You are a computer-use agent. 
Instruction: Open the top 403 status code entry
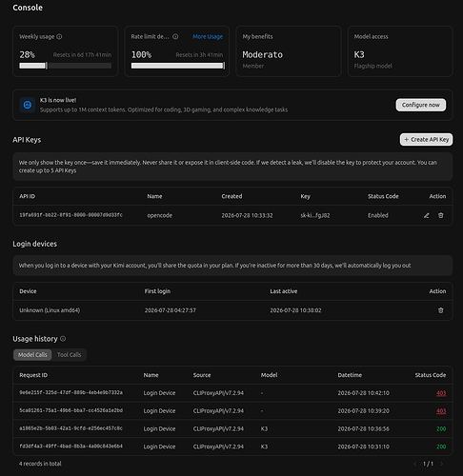coord(441,393)
